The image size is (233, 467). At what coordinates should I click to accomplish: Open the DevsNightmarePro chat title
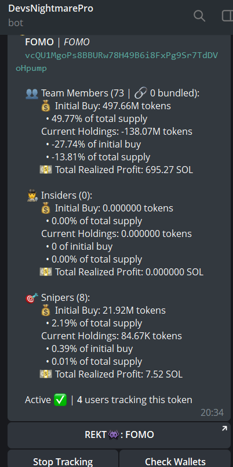tap(50, 8)
